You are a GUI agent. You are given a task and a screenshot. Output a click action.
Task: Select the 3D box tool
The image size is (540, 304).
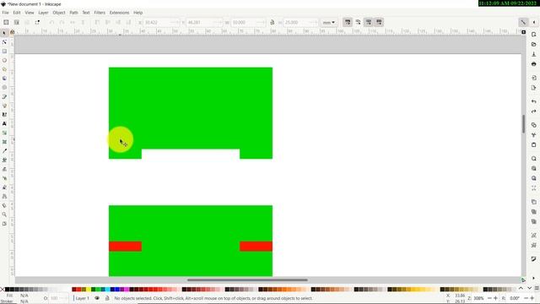tap(4, 79)
